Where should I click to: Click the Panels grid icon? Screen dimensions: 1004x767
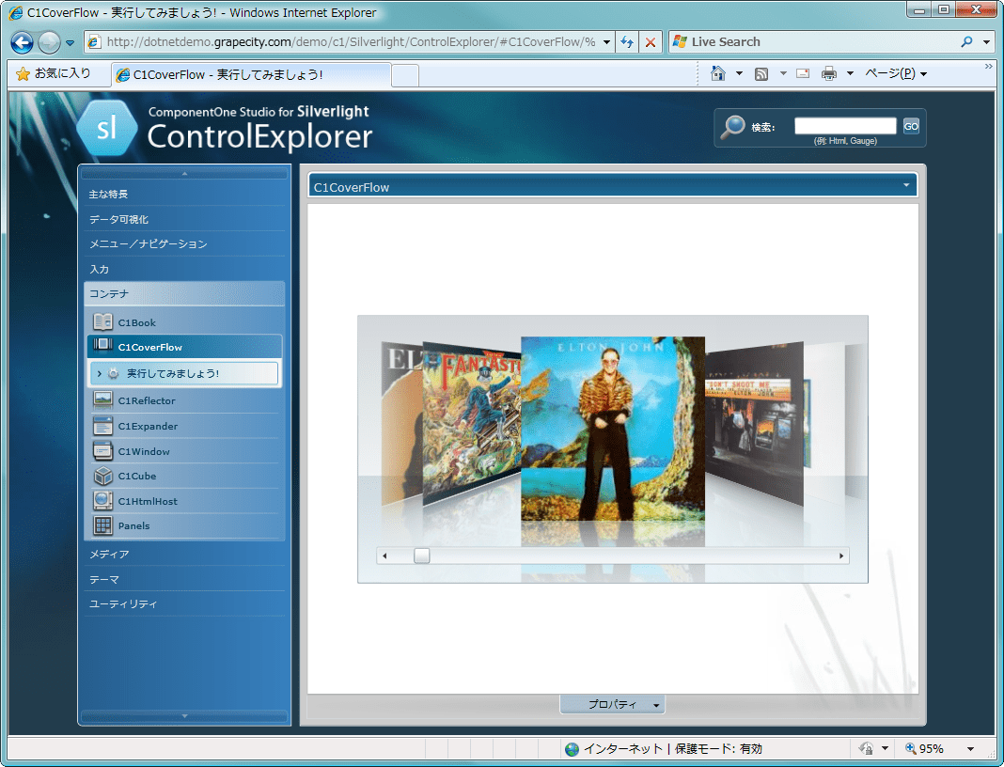coord(102,525)
